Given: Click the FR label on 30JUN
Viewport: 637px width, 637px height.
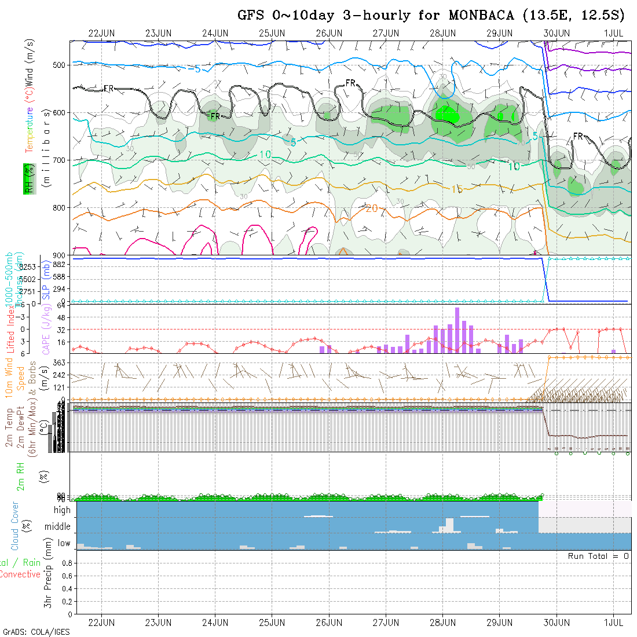Looking at the screenshot, I should [577, 136].
